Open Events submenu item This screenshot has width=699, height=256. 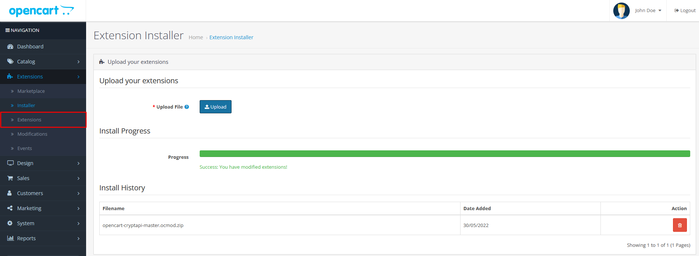(25, 149)
